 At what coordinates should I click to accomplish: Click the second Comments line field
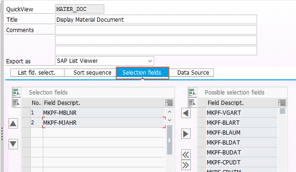click(156, 40)
